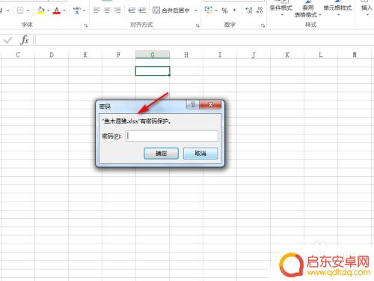Select column C header

tap(18, 55)
